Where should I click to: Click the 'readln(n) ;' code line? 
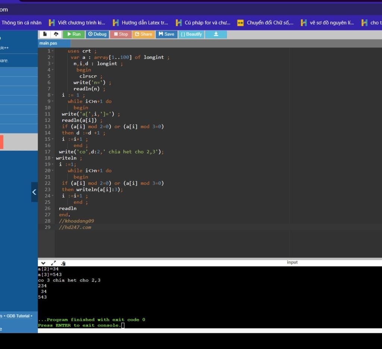pos(90,89)
